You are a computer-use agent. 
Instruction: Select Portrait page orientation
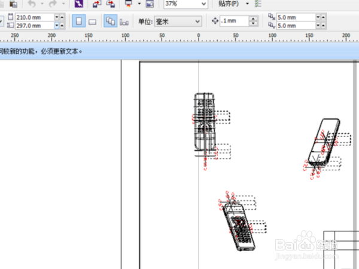79,22
